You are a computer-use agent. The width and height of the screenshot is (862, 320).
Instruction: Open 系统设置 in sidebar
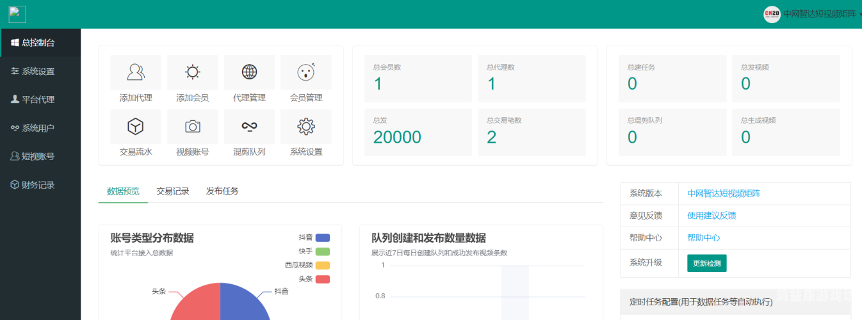click(x=40, y=71)
